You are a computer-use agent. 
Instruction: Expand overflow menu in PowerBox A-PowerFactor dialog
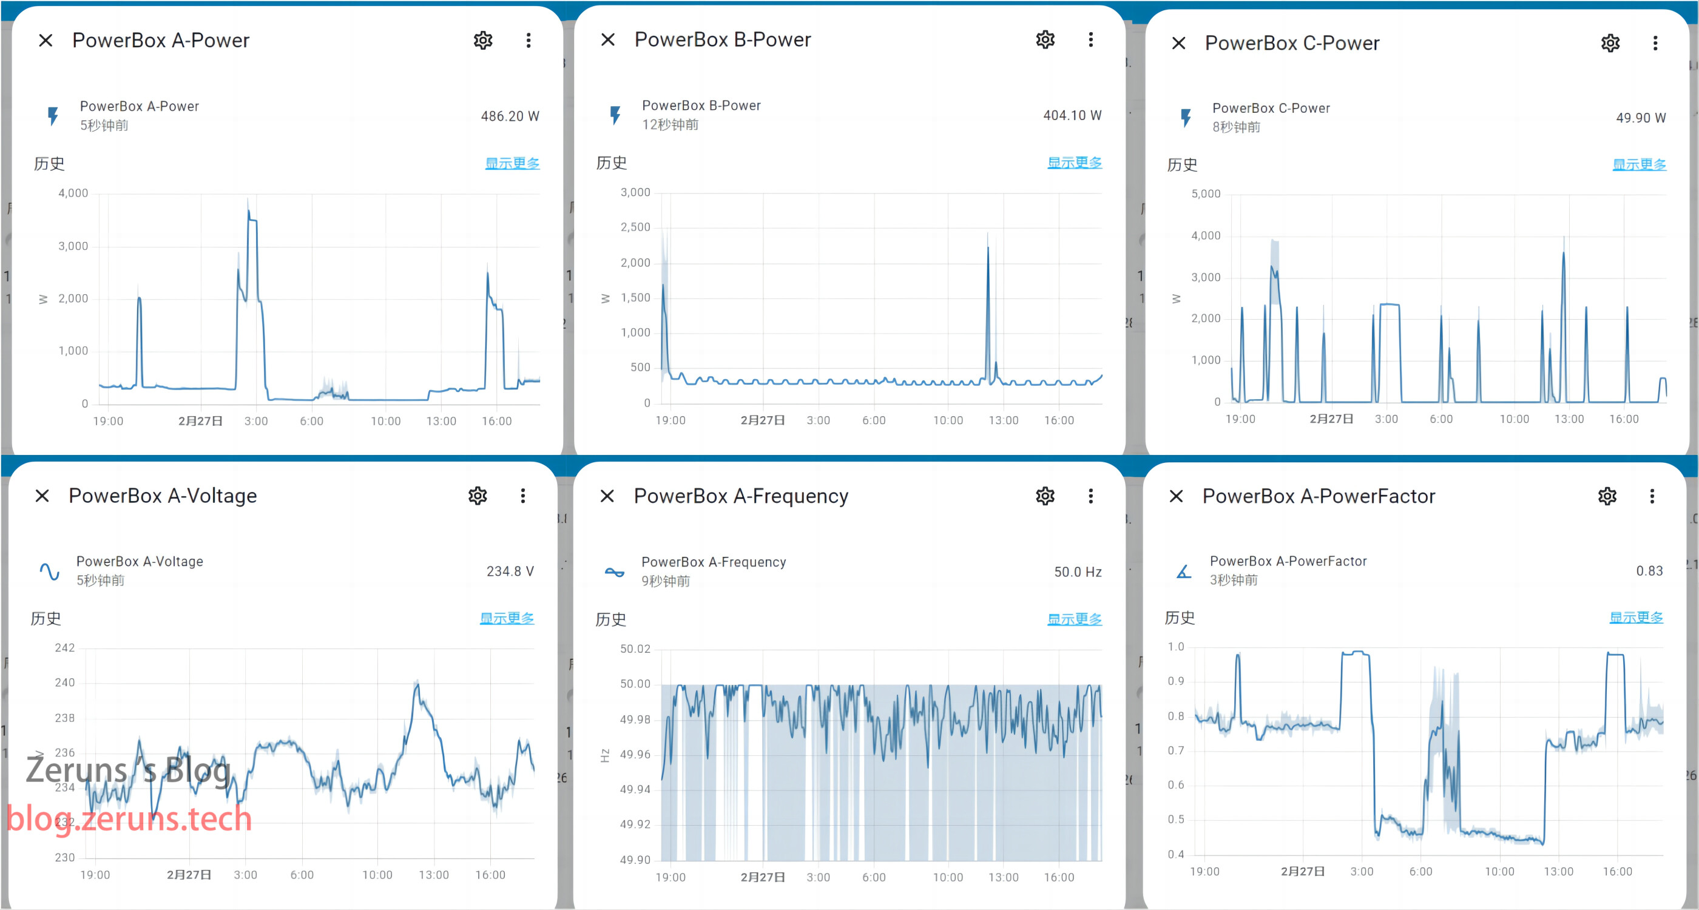click(x=1652, y=496)
